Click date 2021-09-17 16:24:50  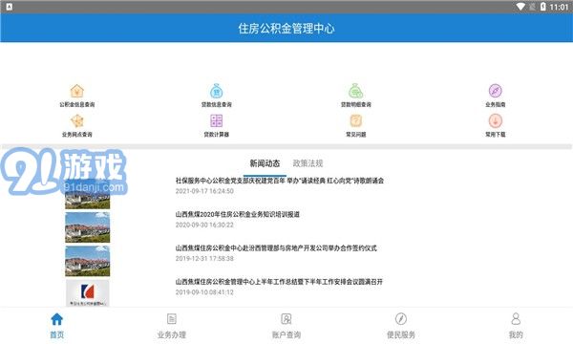point(204,191)
